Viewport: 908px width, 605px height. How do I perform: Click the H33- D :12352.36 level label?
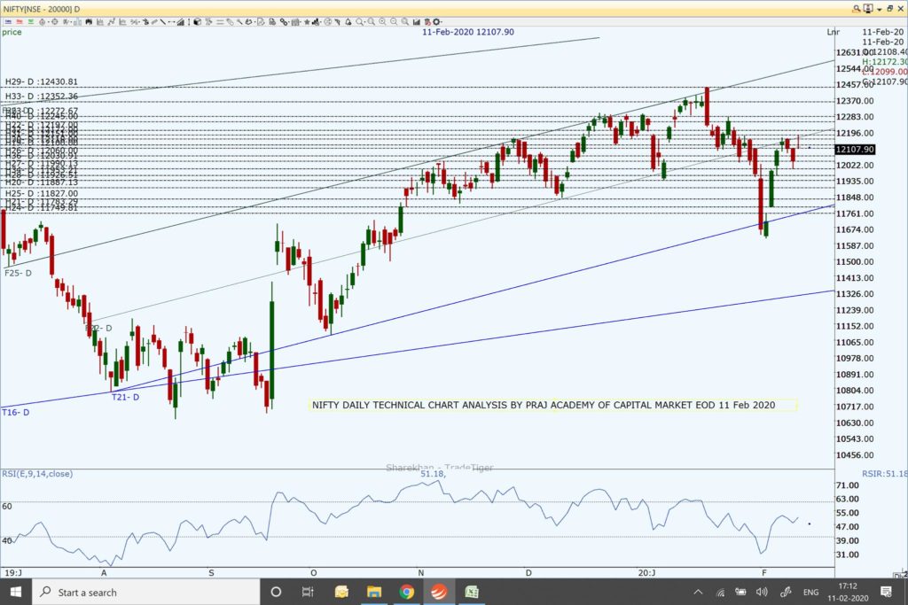pos(41,96)
